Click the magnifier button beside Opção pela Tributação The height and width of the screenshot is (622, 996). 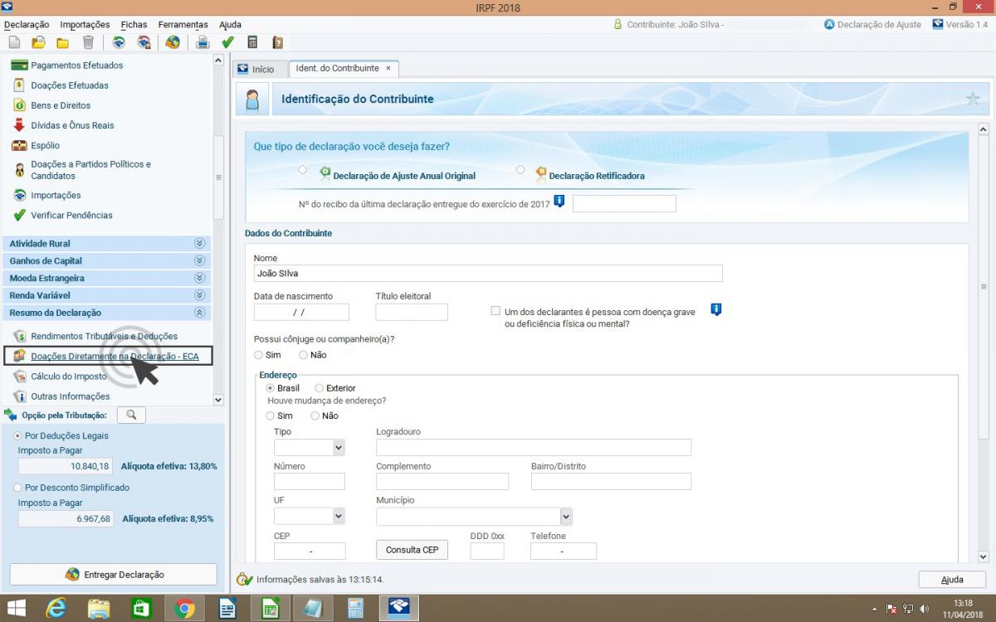(131, 415)
